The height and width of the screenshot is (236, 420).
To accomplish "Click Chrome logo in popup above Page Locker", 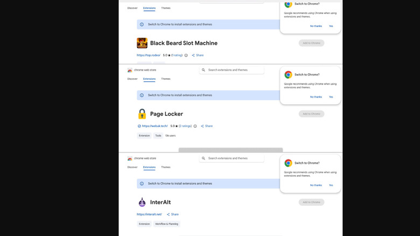I will coord(288,74).
